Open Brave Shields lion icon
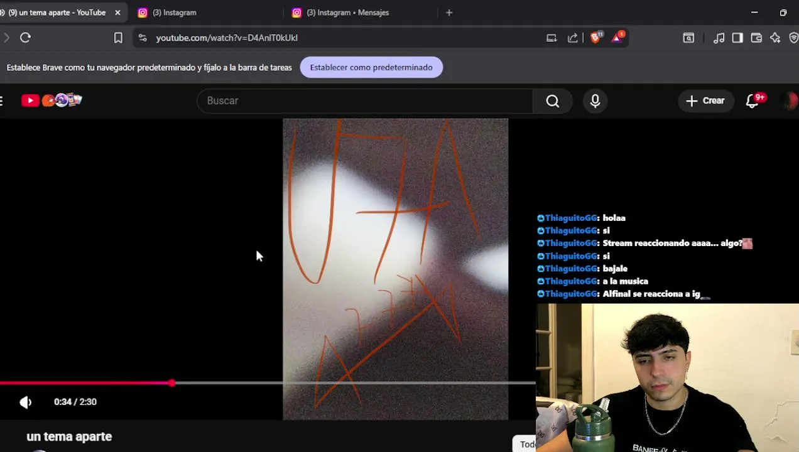 point(596,37)
